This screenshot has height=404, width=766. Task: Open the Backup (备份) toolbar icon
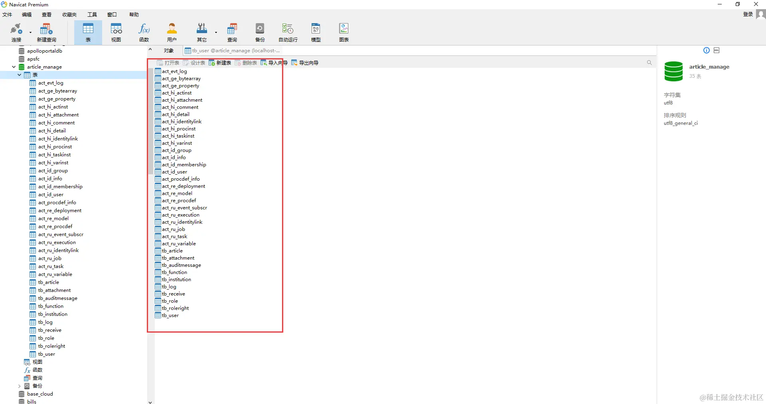pos(260,32)
